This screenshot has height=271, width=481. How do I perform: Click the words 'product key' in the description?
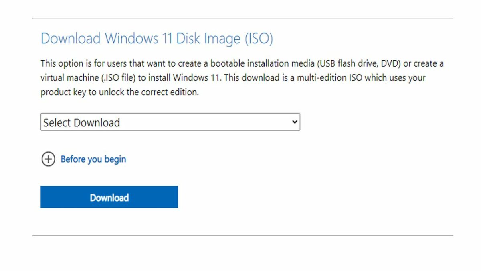click(x=63, y=92)
